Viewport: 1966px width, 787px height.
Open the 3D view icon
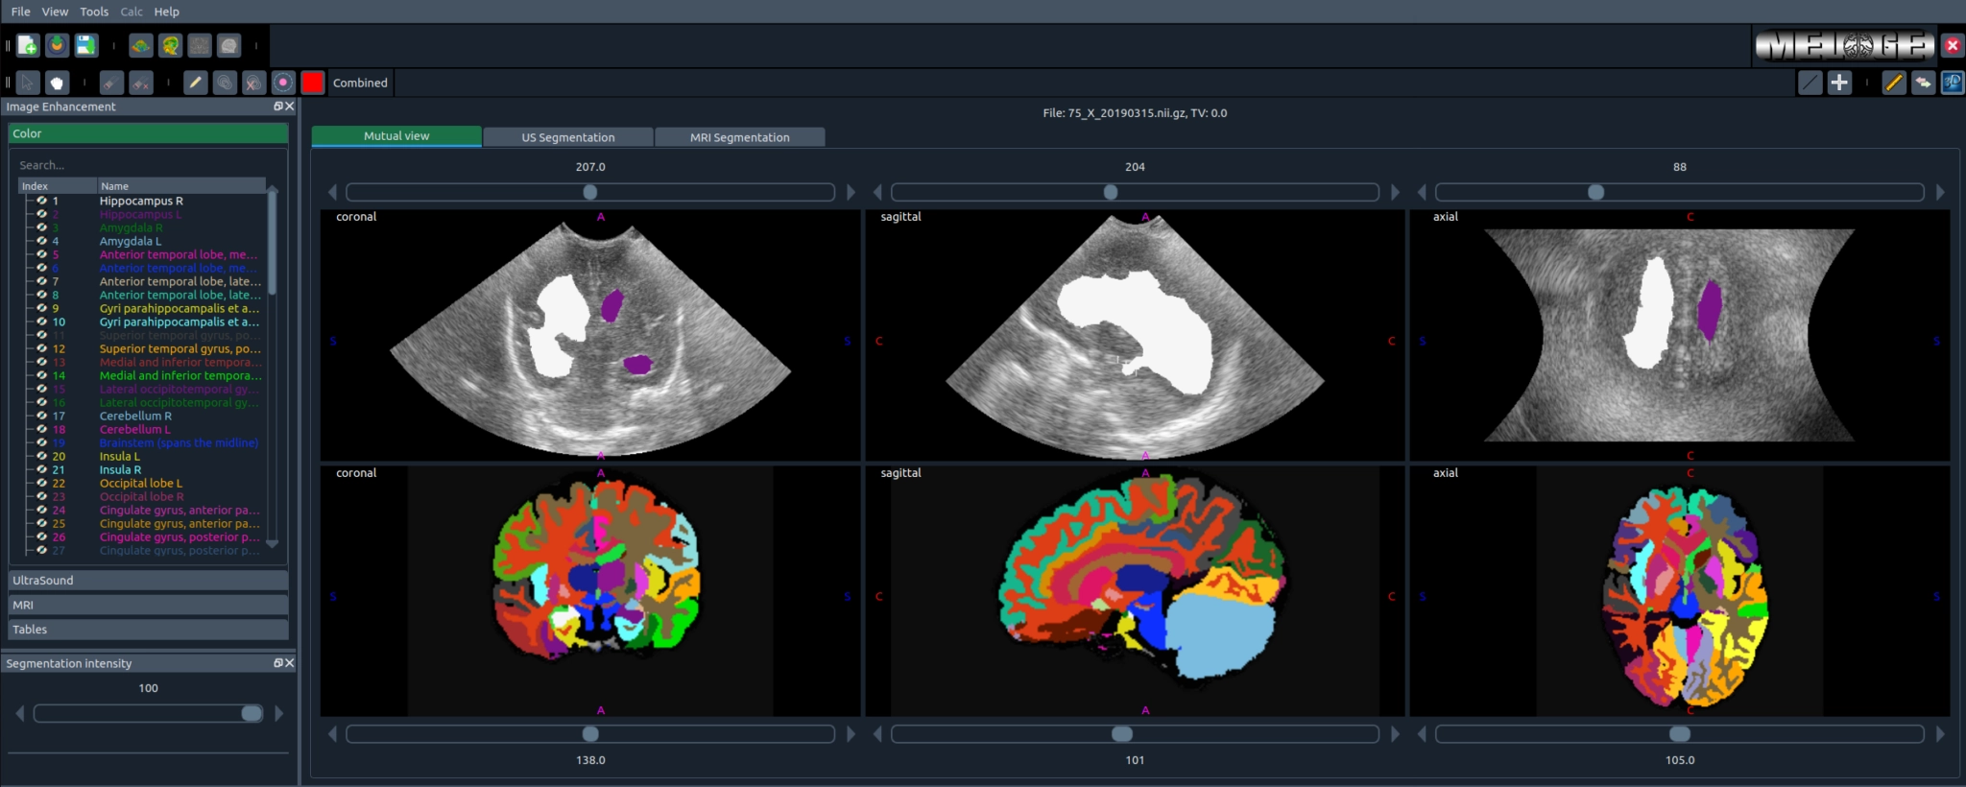coord(1953,83)
